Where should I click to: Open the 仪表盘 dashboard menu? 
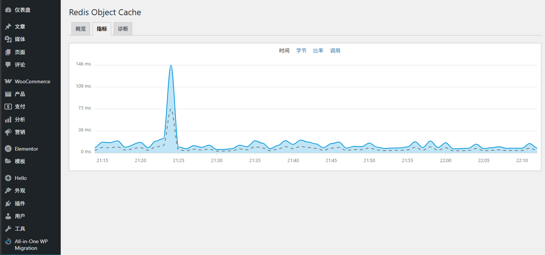(x=23, y=10)
